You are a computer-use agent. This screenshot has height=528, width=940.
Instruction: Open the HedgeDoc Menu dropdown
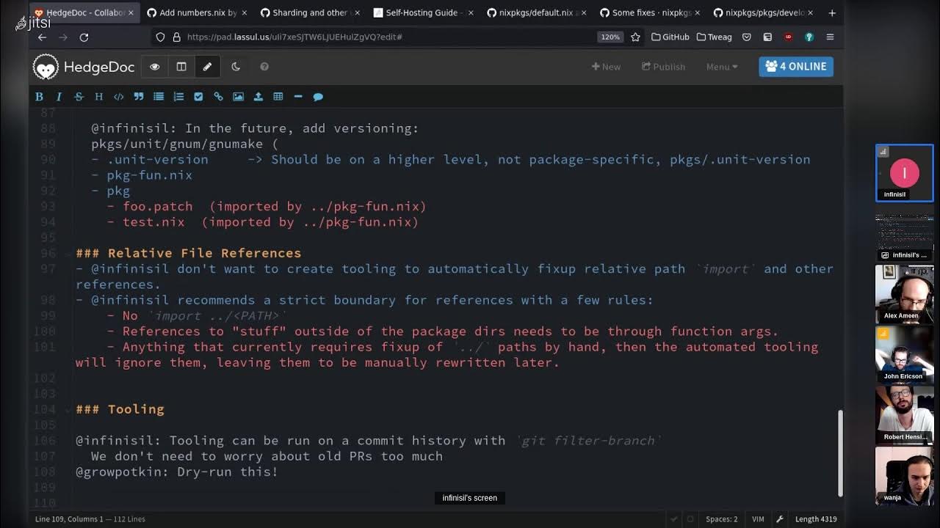(x=721, y=67)
